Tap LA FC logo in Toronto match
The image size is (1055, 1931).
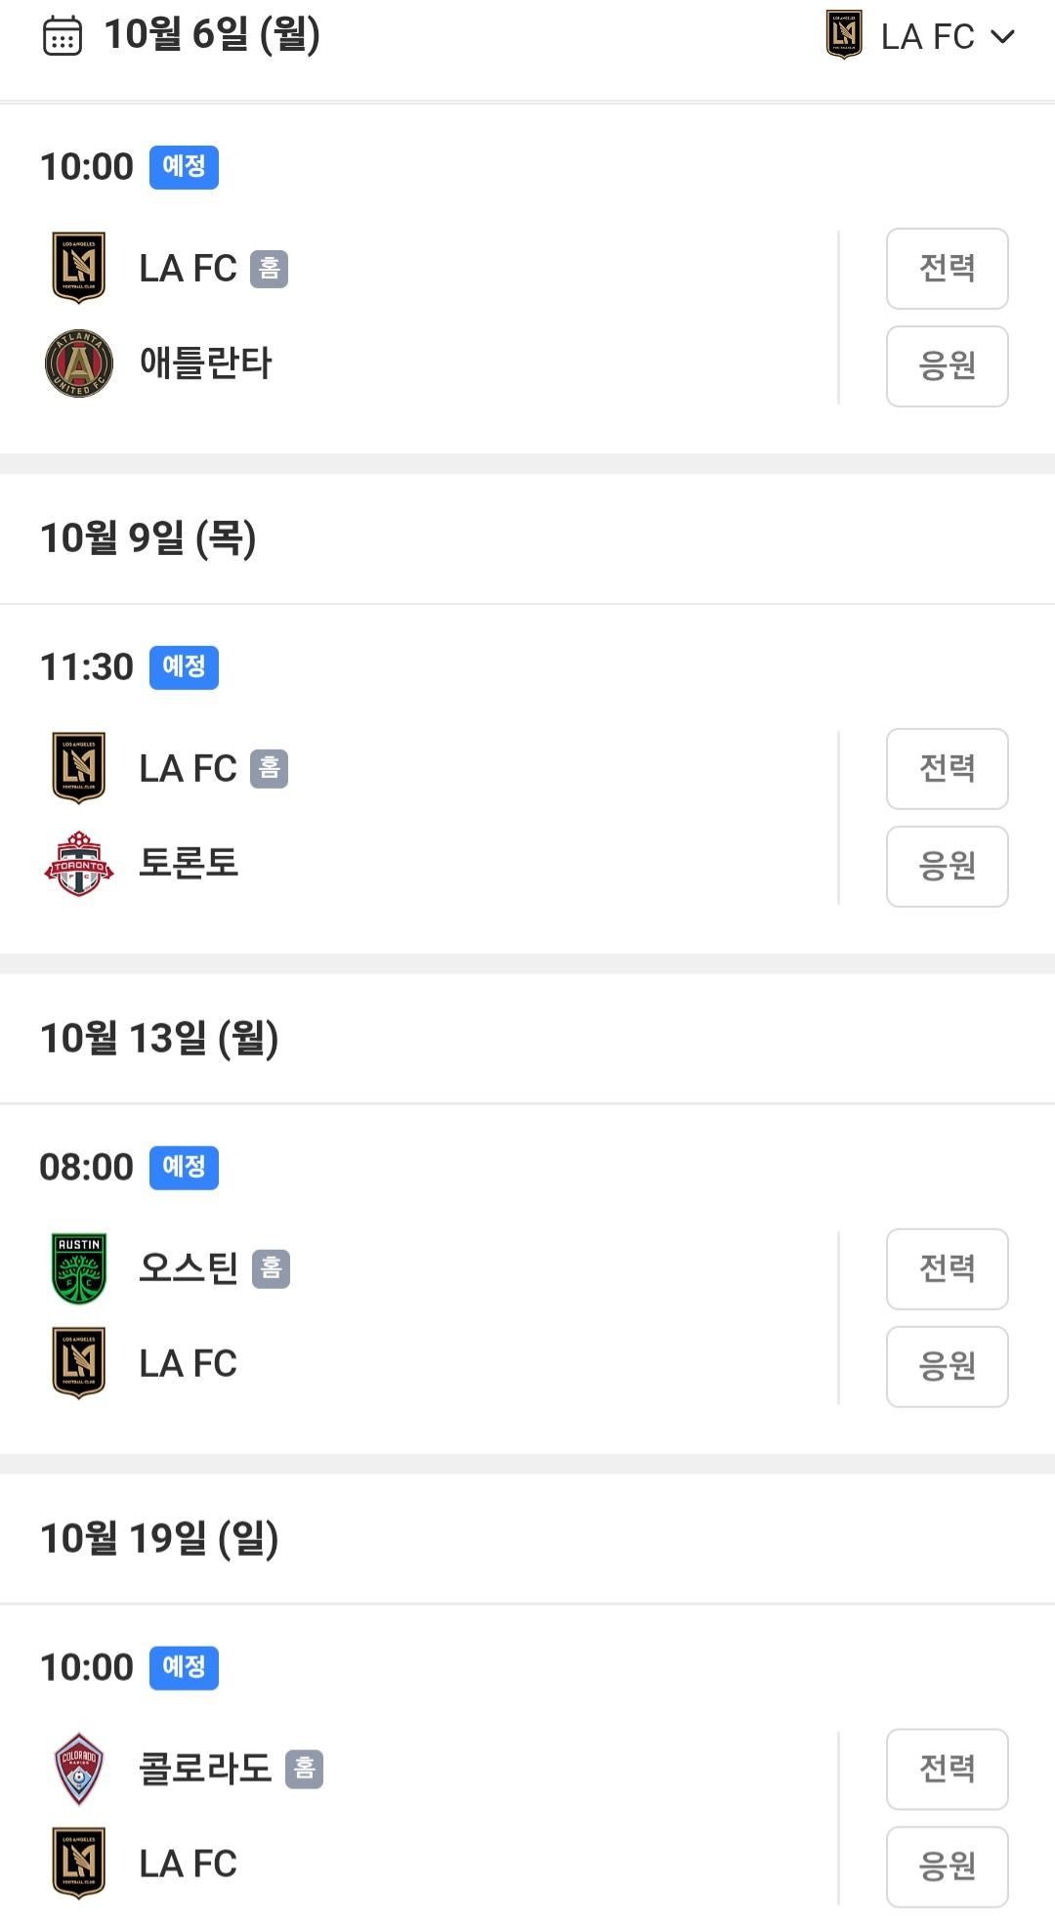coord(79,768)
